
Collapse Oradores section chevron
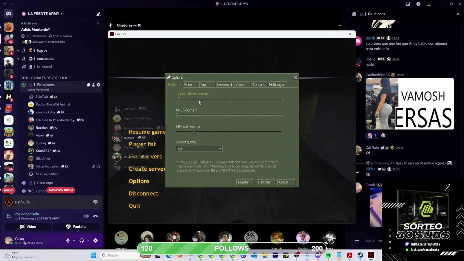340,25
